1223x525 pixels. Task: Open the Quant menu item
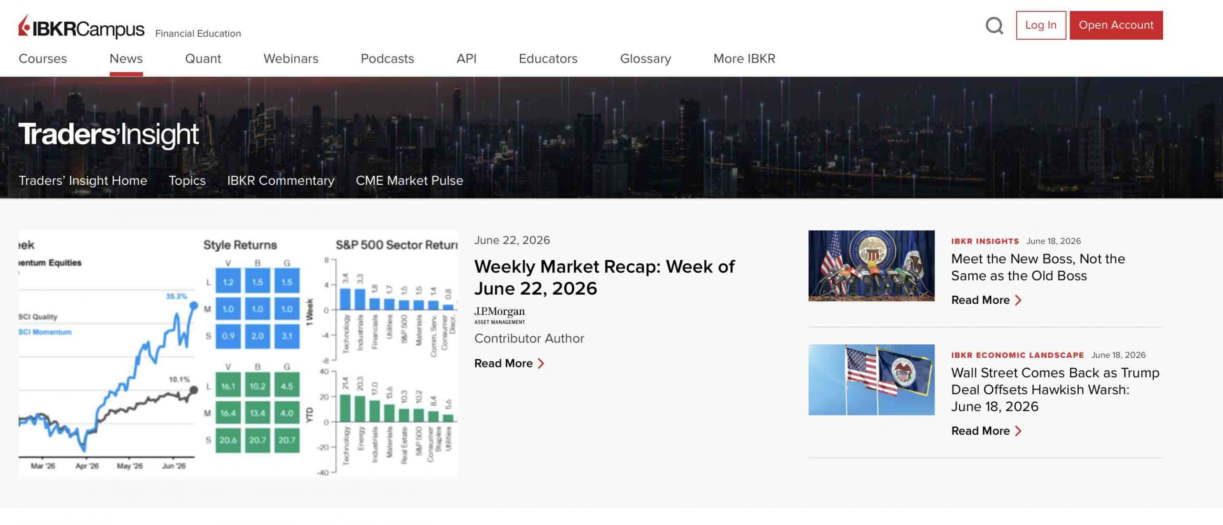click(203, 59)
